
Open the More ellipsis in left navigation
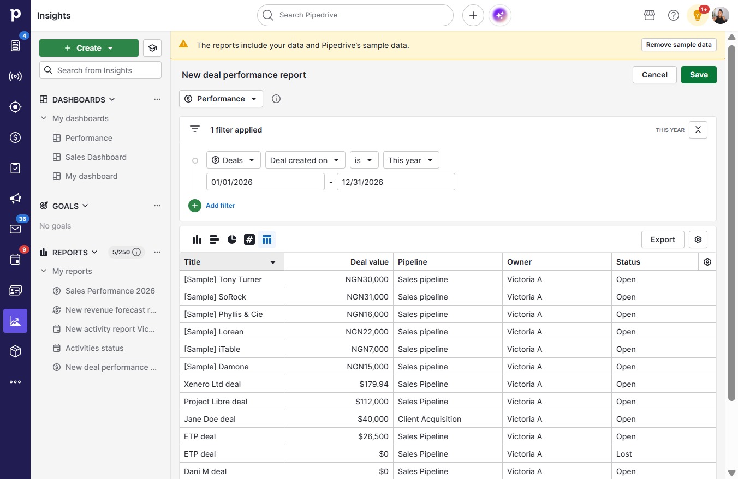(x=15, y=382)
